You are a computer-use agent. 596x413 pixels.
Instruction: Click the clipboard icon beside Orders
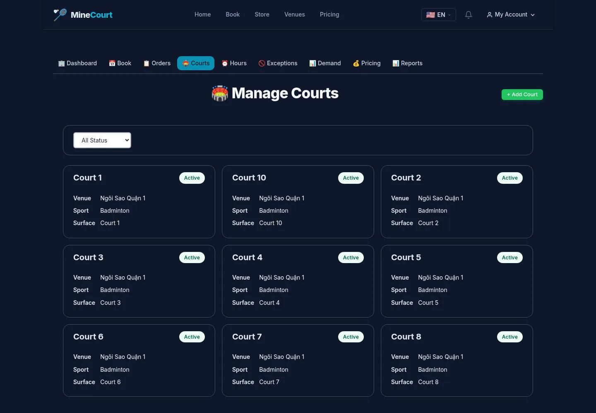pos(146,63)
